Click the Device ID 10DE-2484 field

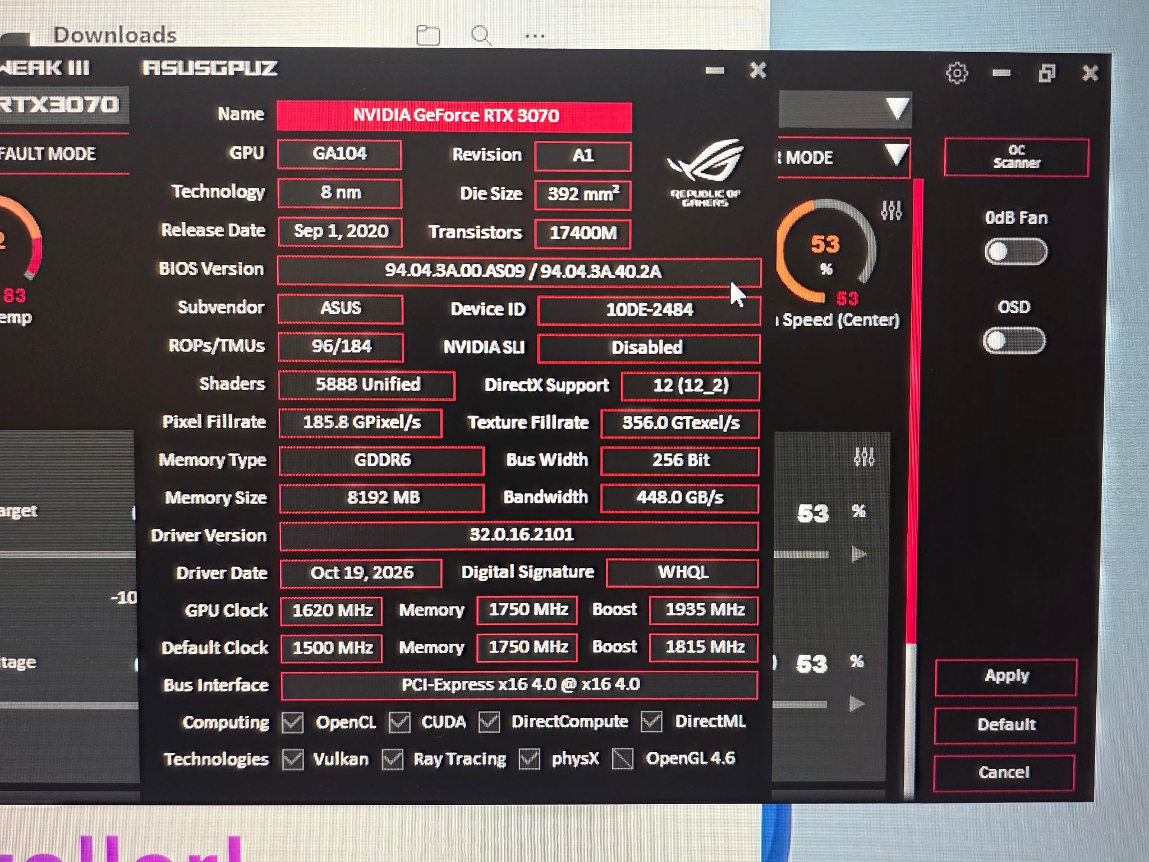pos(649,310)
